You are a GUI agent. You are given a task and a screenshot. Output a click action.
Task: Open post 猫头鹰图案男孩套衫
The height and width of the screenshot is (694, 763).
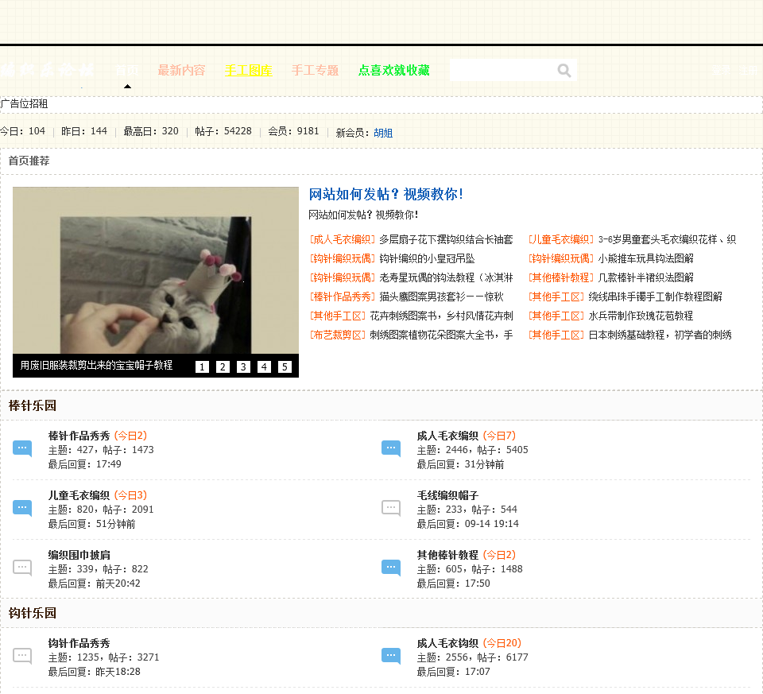[441, 297]
